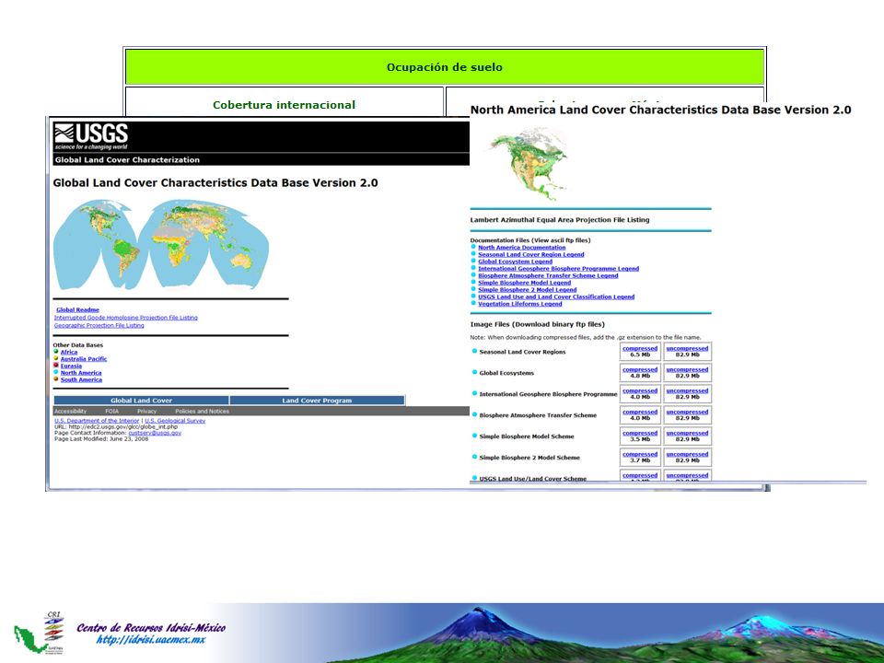Click the Lambert Azimuthal Equal Area Projection heading
884x663 pixels.
[x=560, y=220]
